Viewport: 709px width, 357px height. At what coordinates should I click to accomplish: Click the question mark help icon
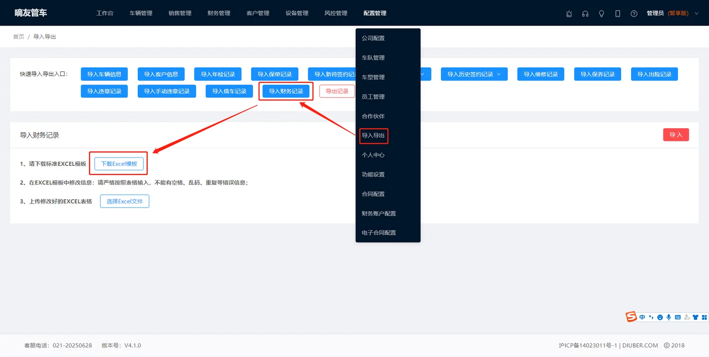(x=634, y=14)
